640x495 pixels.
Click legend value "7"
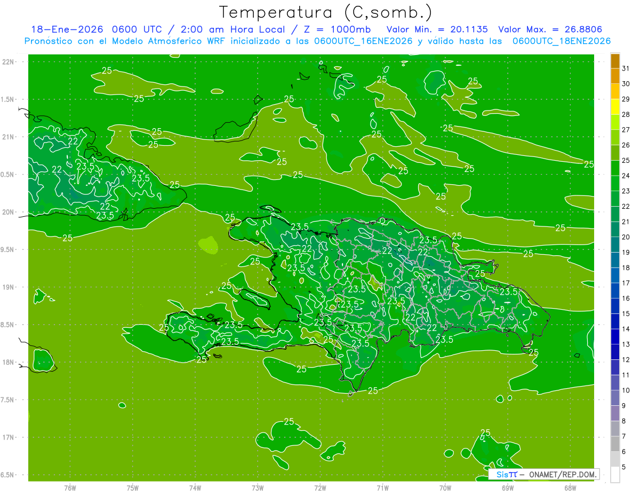tap(624, 436)
